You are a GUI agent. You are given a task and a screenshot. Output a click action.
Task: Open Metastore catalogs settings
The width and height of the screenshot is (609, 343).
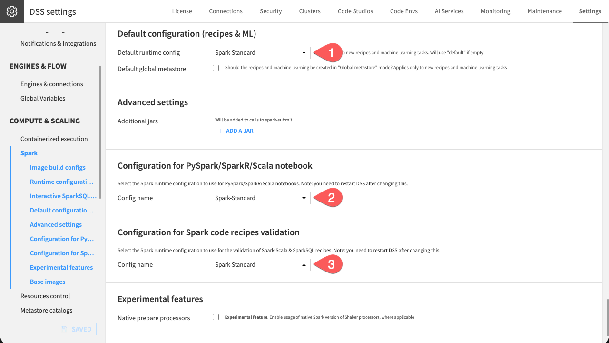point(47,310)
